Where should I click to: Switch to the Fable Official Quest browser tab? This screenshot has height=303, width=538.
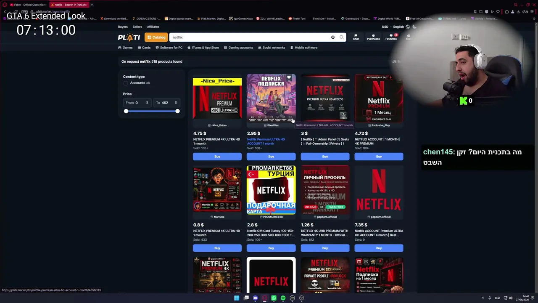(28, 5)
